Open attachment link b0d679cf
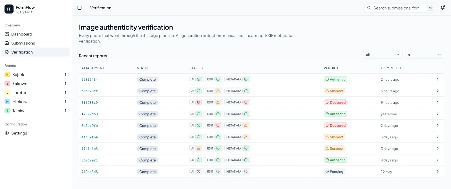Image resolution: width=451 pixels, height=189 pixels. (90, 91)
